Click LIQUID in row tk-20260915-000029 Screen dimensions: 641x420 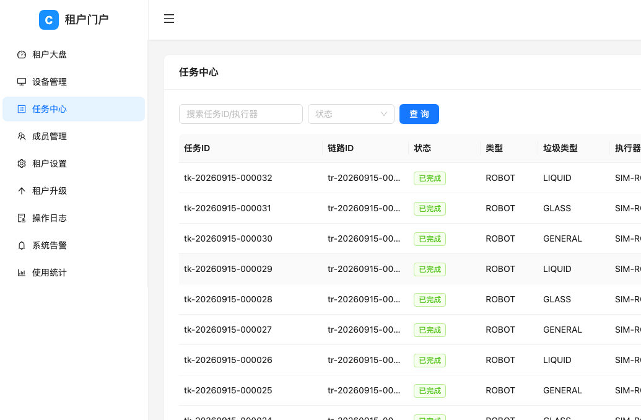point(557,269)
